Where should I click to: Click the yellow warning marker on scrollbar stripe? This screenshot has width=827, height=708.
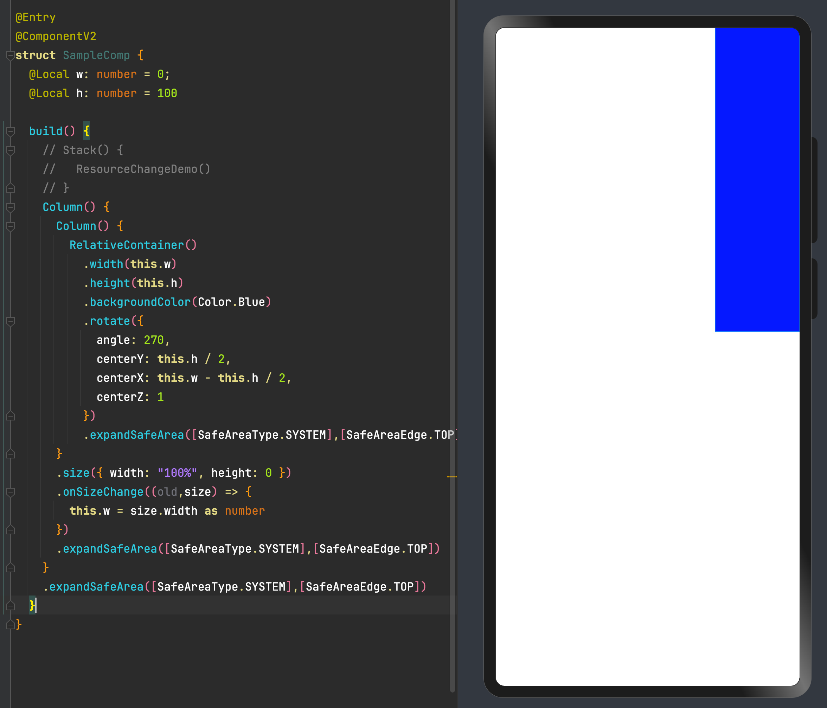pyautogui.click(x=452, y=477)
